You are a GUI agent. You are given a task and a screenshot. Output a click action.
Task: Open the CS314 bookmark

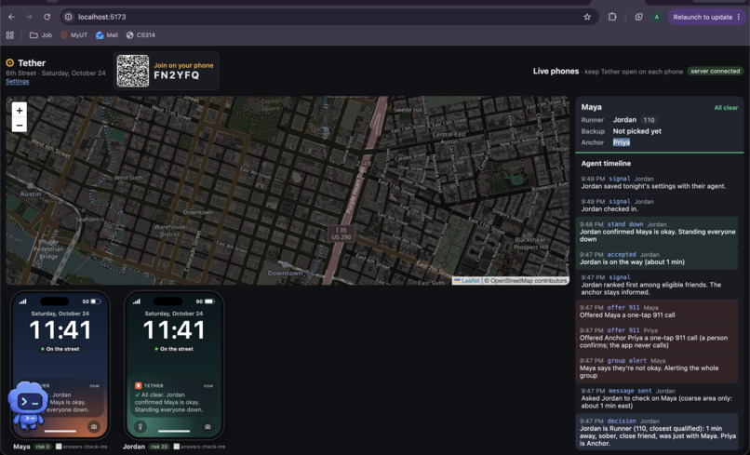141,35
